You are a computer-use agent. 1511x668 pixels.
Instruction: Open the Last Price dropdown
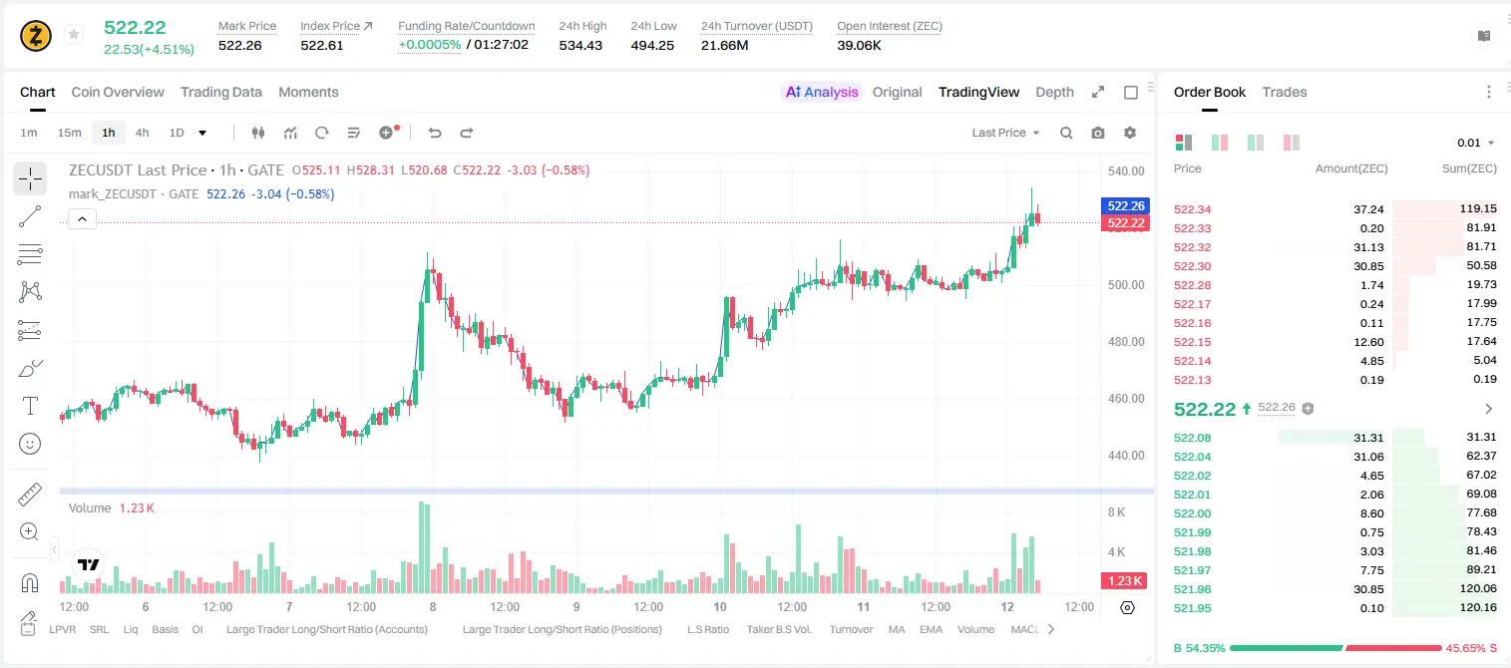1005,133
